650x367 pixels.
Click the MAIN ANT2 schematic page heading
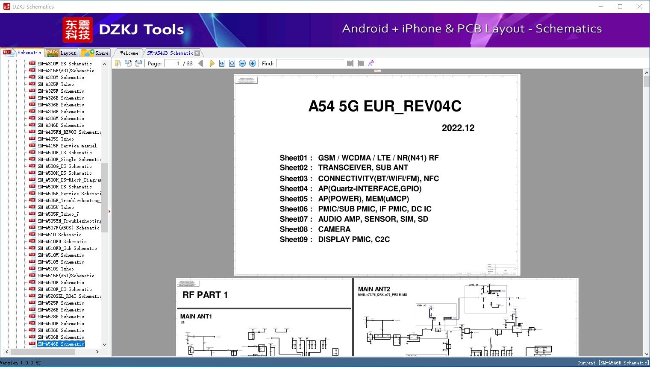pos(374,289)
